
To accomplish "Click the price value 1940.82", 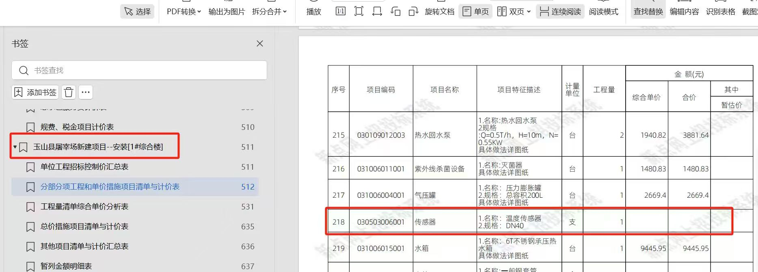I will click(x=653, y=135).
